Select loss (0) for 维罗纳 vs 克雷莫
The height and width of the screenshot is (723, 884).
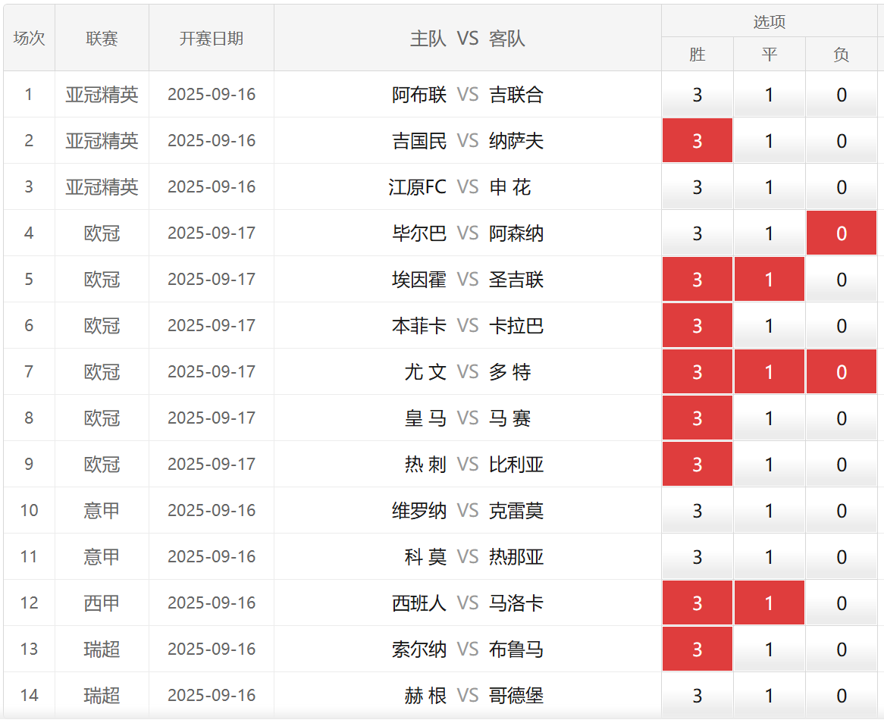tap(842, 511)
